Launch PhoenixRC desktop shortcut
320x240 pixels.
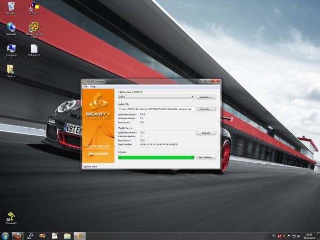(x=11, y=217)
